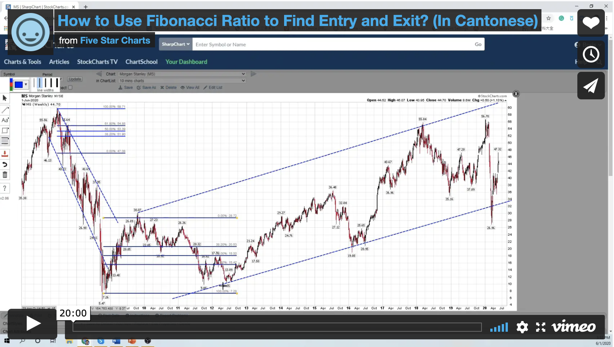Open OBS Studio from the taskbar

coord(148,341)
